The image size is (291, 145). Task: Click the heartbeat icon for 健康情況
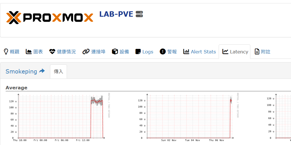click(x=52, y=51)
